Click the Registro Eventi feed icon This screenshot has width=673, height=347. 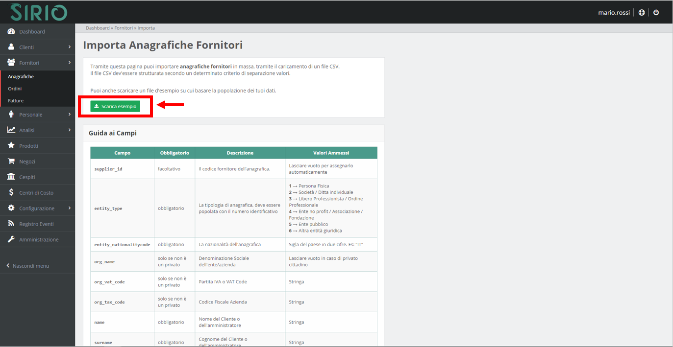pos(11,224)
